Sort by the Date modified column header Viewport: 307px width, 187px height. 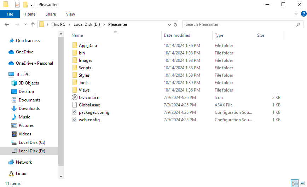tap(177, 35)
